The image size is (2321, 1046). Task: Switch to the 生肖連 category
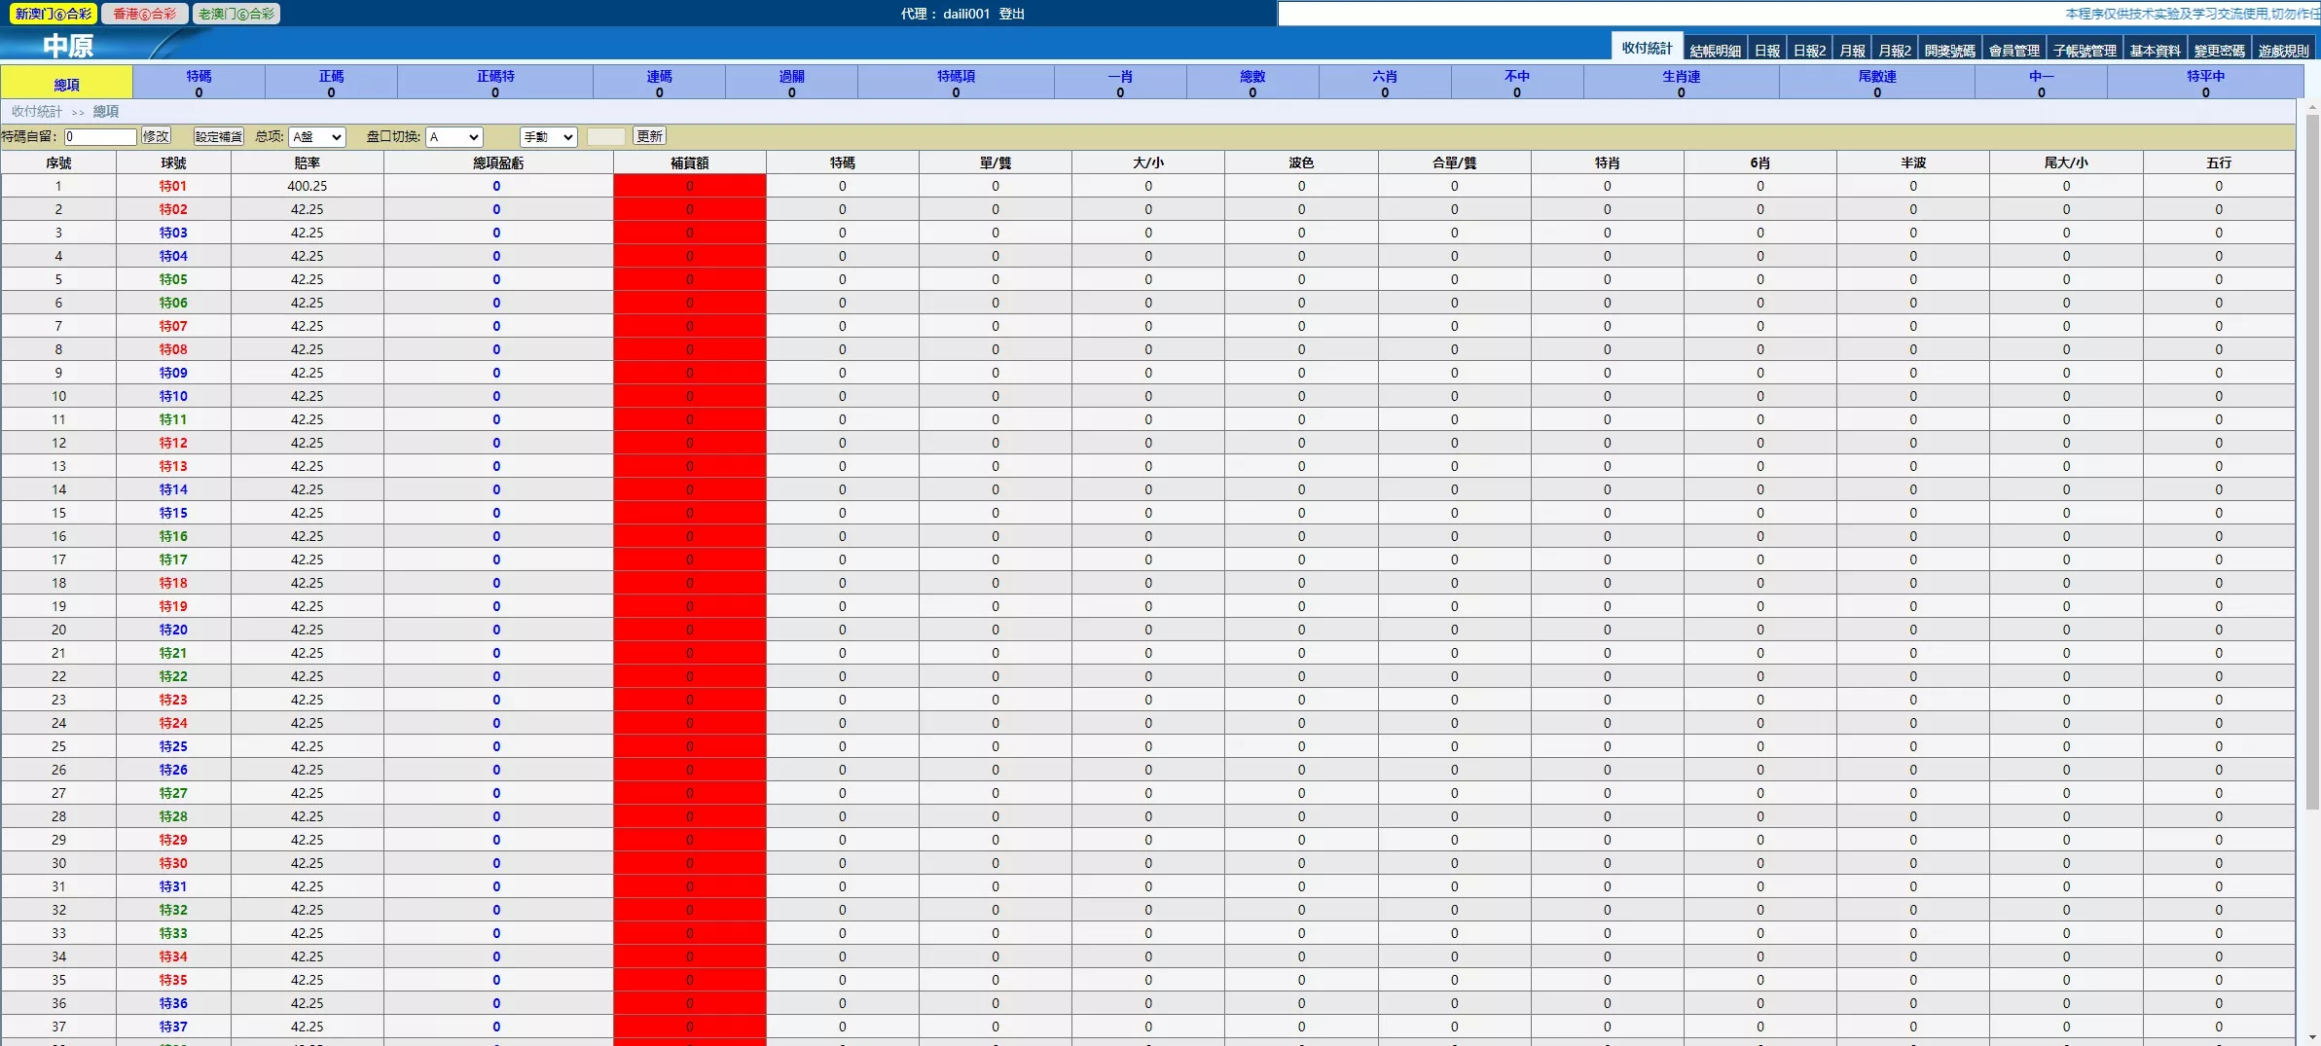[1681, 82]
